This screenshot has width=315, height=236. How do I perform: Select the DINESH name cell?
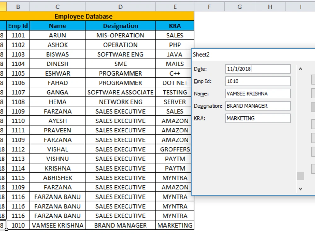57,64
